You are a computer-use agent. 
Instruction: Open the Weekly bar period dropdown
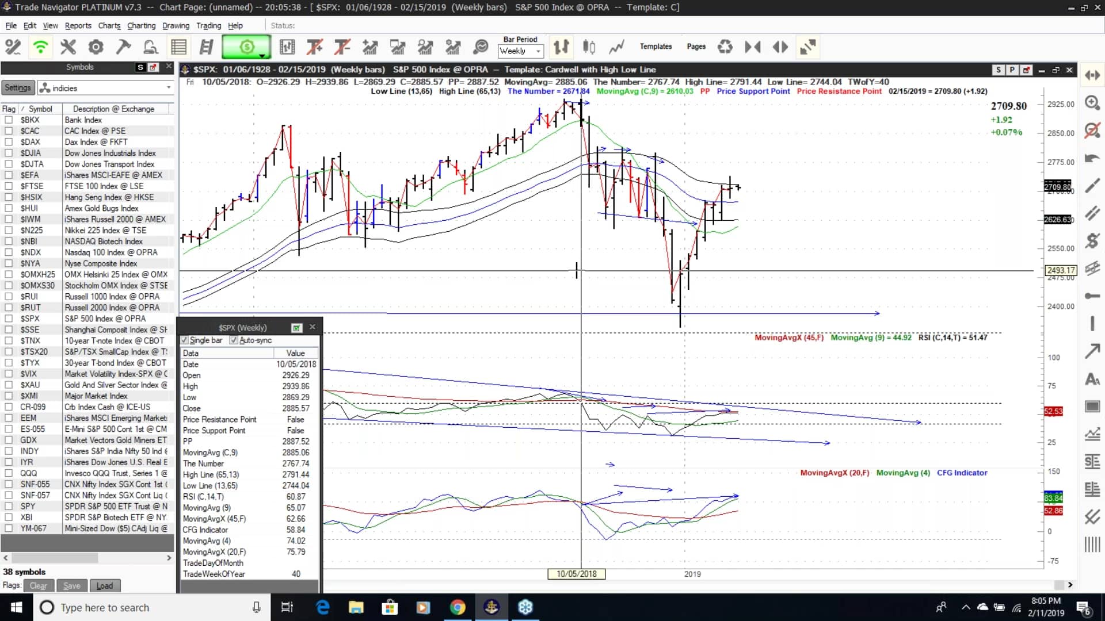click(x=539, y=51)
